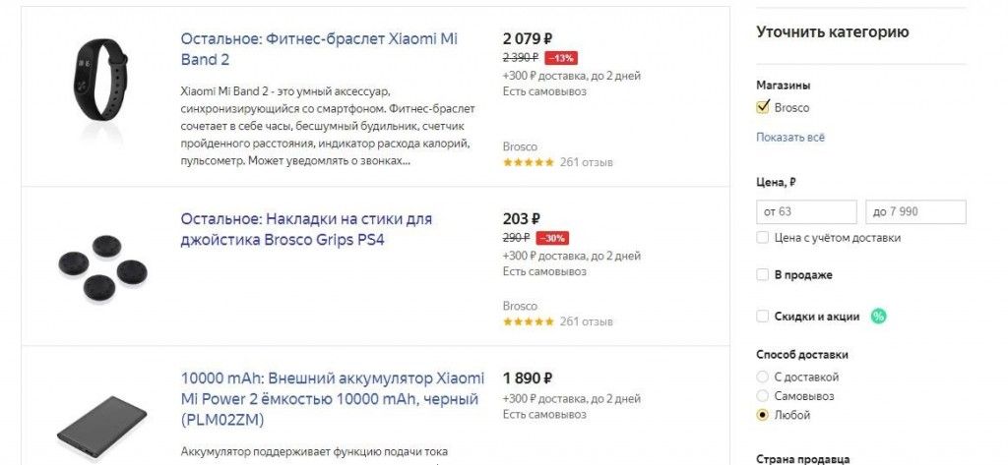
Task: Click star rating of Xiaomi Mi Band 2
Action: tap(528, 162)
